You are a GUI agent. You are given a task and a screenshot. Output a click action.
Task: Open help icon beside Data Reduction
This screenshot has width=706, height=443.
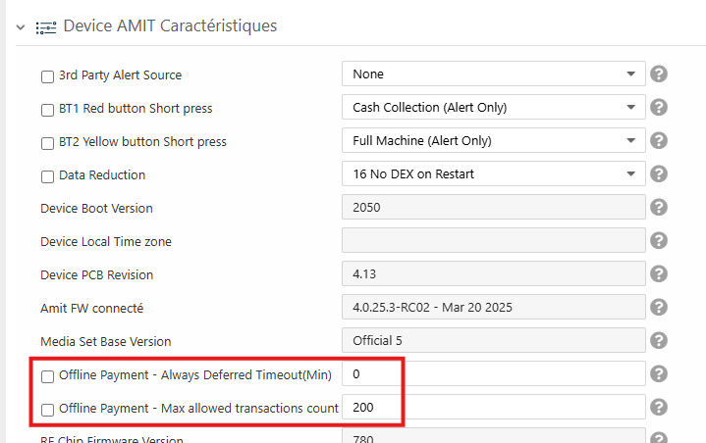[x=659, y=173]
